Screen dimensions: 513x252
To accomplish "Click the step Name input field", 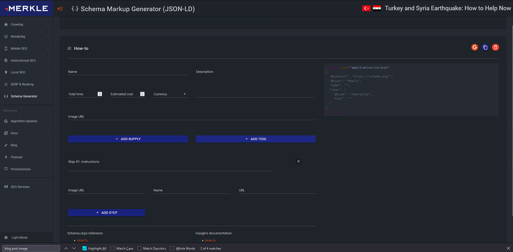I will point(192,190).
